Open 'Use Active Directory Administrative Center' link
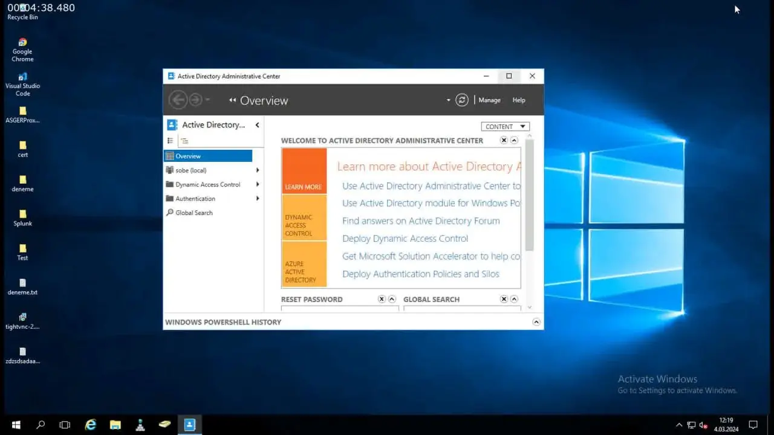The image size is (774, 435). (x=431, y=185)
